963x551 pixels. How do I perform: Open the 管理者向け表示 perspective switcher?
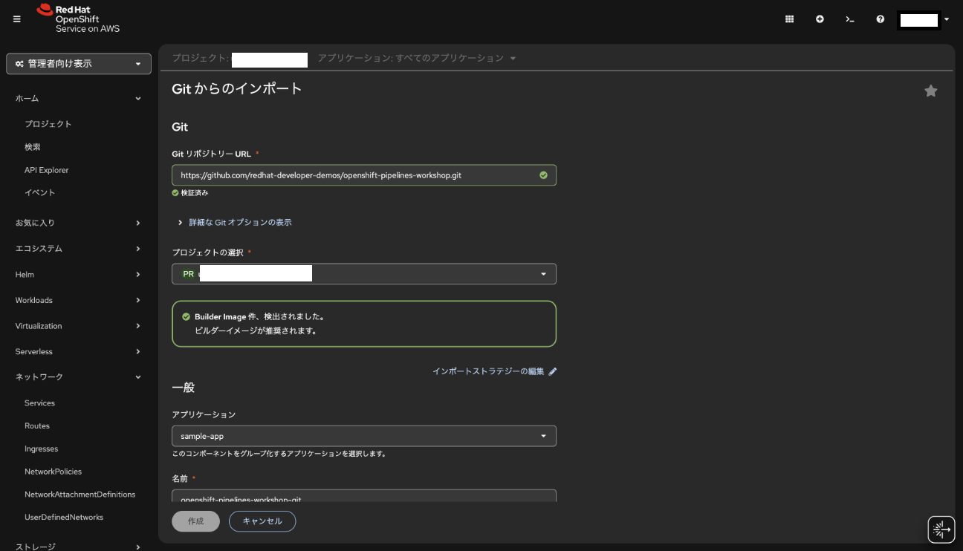point(79,64)
